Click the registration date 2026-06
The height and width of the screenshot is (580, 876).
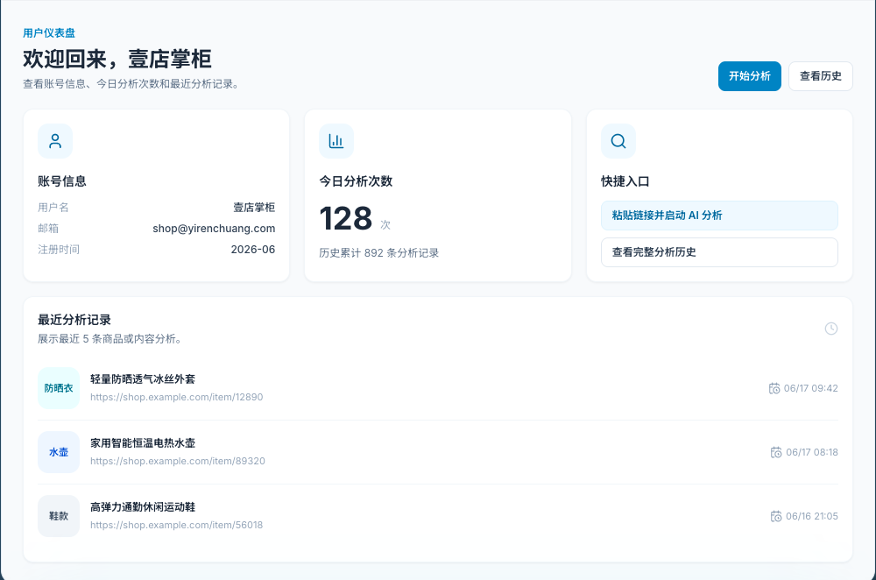253,249
